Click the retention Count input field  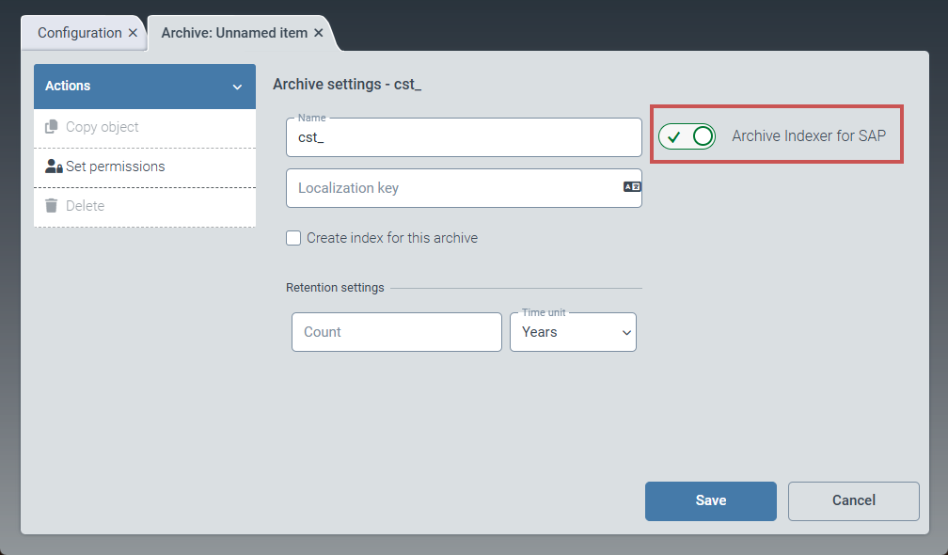(396, 332)
